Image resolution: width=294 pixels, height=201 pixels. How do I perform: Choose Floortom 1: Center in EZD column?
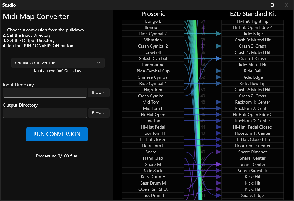[x=252, y=133]
